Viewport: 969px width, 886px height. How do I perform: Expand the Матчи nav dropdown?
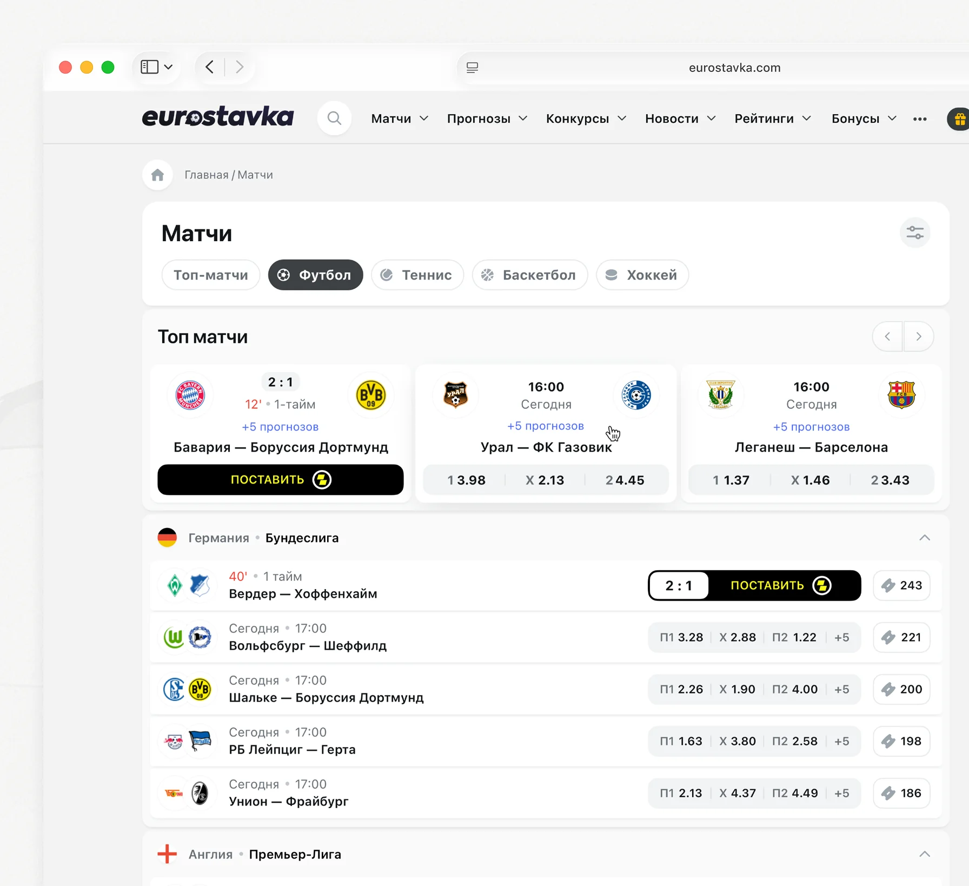(400, 118)
